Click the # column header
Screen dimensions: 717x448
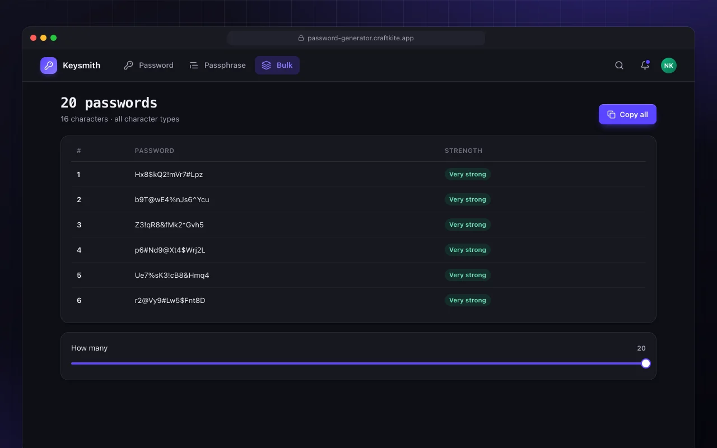click(79, 151)
